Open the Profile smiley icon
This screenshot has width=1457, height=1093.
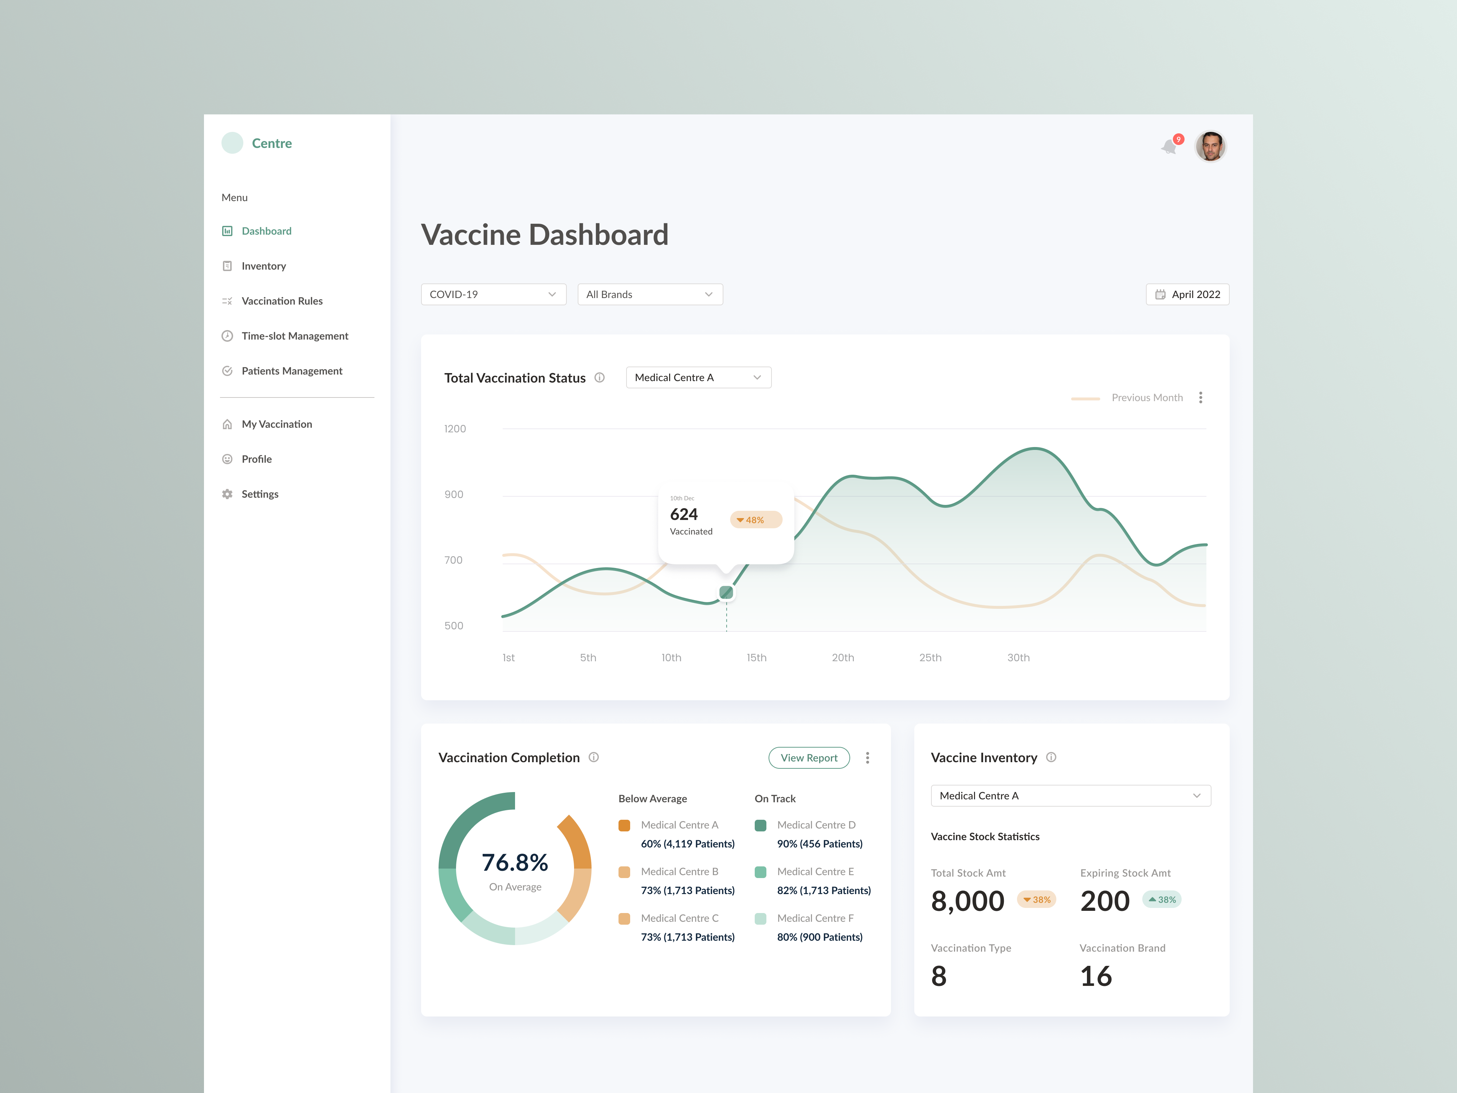(227, 459)
